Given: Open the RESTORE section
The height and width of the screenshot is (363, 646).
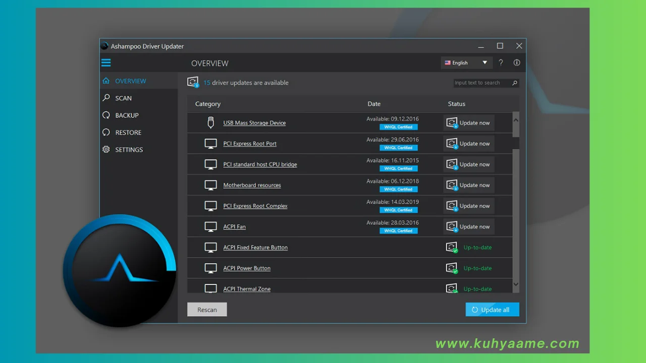Looking at the screenshot, I should click(x=128, y=132).
